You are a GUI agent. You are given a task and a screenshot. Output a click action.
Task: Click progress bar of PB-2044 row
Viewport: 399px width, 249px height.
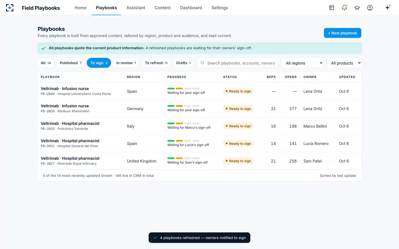tap(183, 89)
